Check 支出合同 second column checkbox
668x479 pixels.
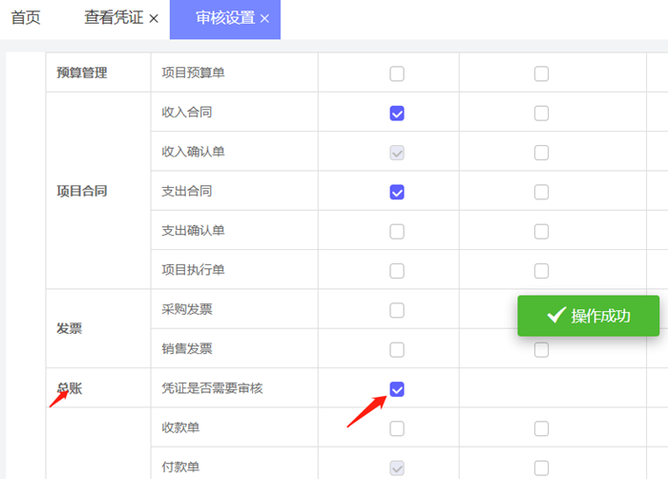click(541, 192)
